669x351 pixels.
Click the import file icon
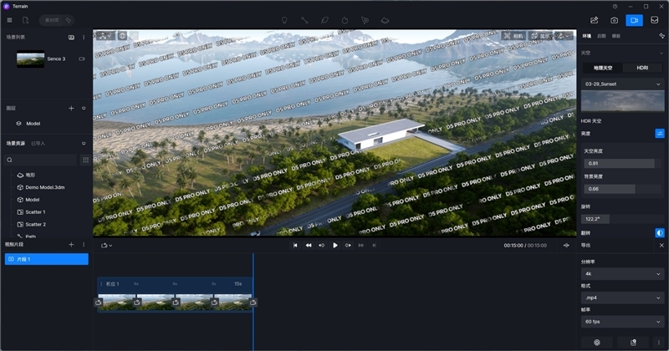point(26,20)
